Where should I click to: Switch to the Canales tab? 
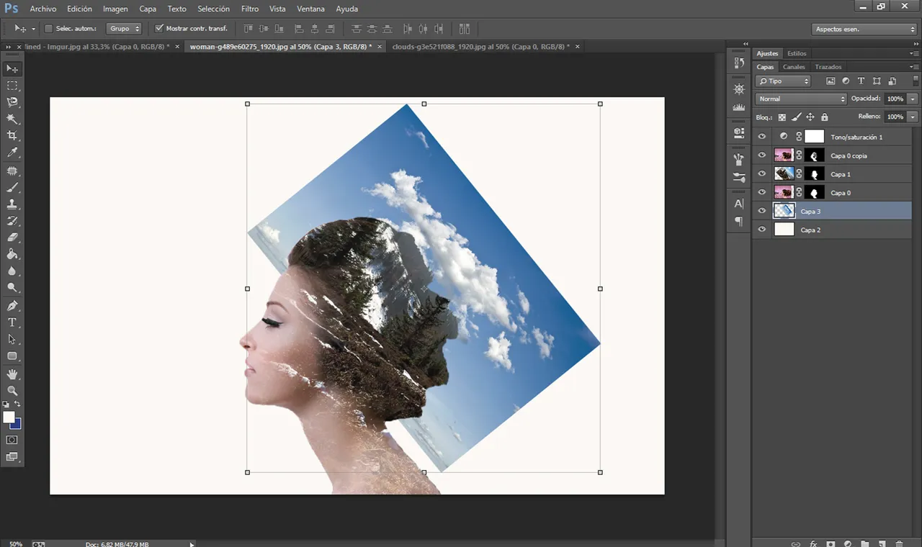[794, 67]
